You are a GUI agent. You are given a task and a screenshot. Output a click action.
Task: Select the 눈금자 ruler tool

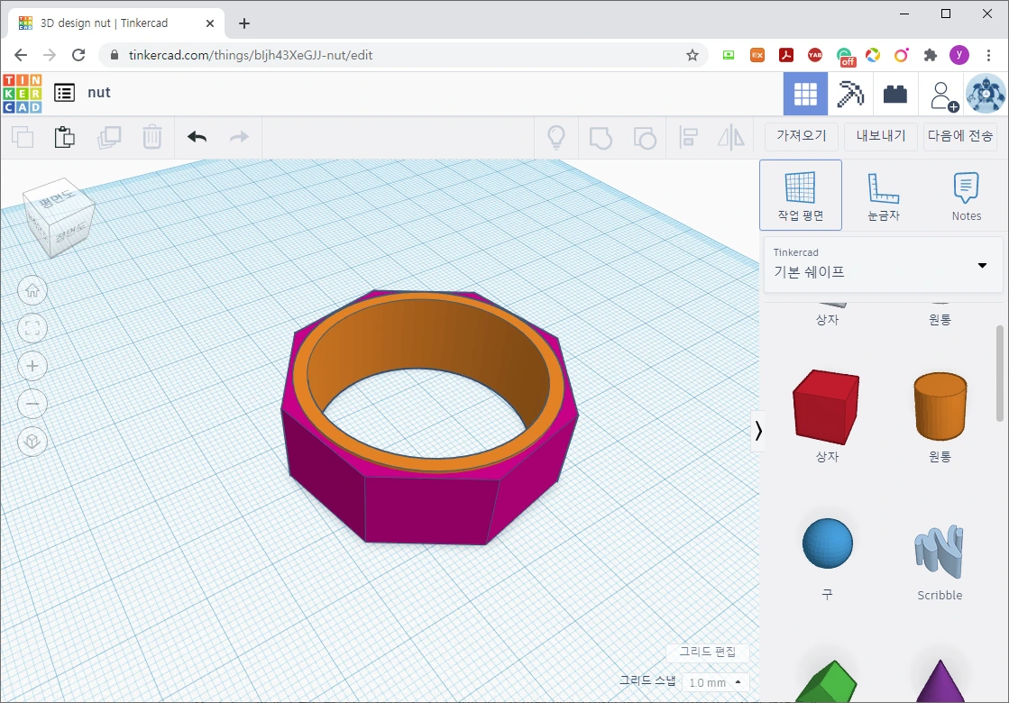(x=884, y=195)
